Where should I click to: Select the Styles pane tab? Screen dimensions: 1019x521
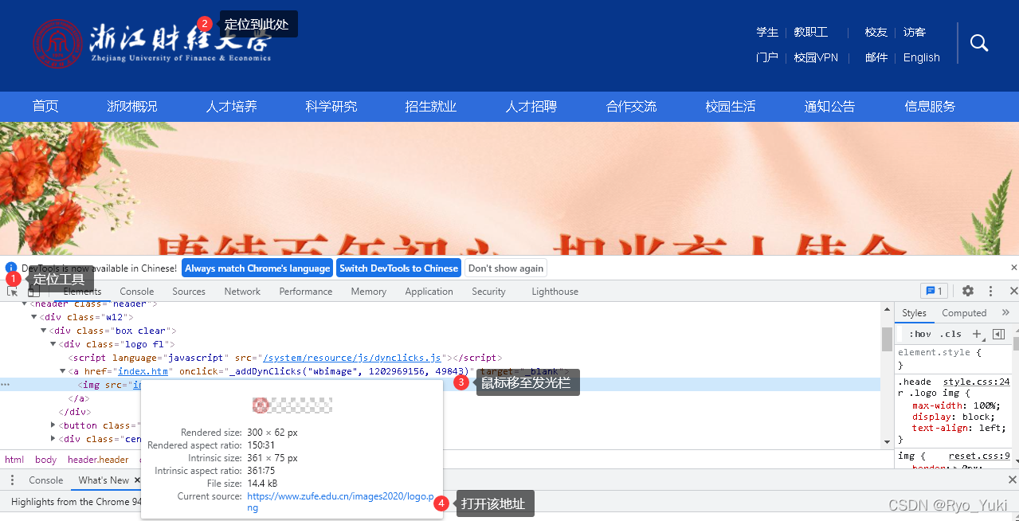(914, 313)
